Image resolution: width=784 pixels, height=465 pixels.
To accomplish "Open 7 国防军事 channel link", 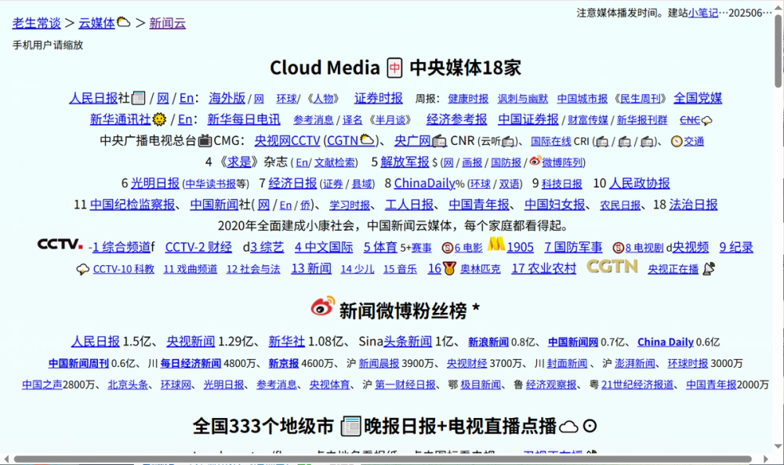I will (x=573, y=247).
